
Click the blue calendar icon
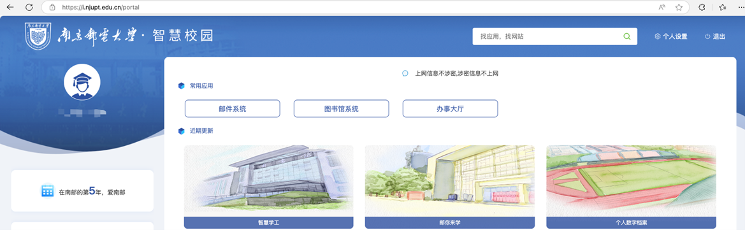(48, 191)
